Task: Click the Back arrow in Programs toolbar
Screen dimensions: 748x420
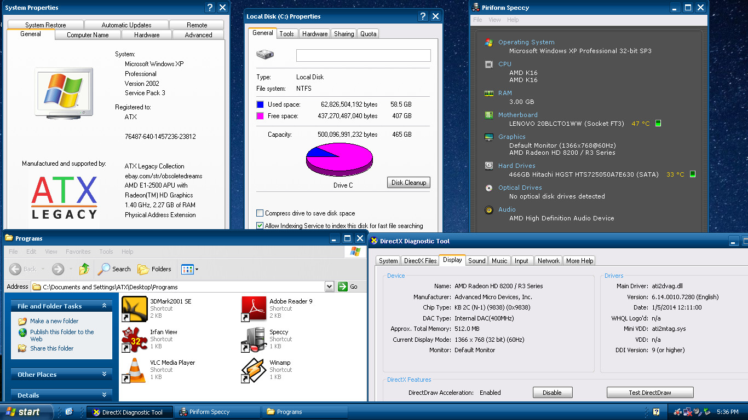Action: click(x=15, y=269)
